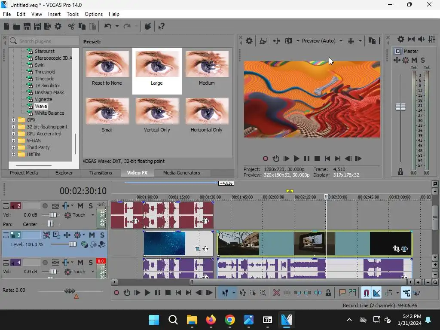
Task: Save the project with floppy disk icon
Action: [x=27, y=26]
